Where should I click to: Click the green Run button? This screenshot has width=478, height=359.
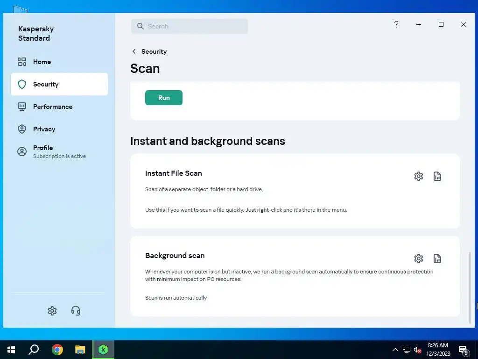pyautogui.click(x=164, y=98)
